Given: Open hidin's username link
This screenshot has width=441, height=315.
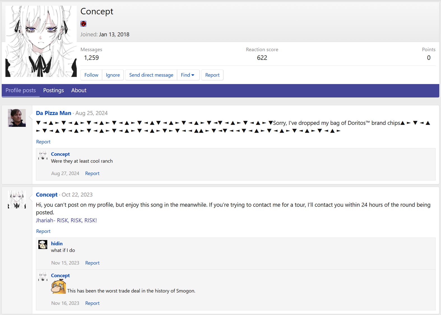Looking at the screenshot, I should [57, 244].
